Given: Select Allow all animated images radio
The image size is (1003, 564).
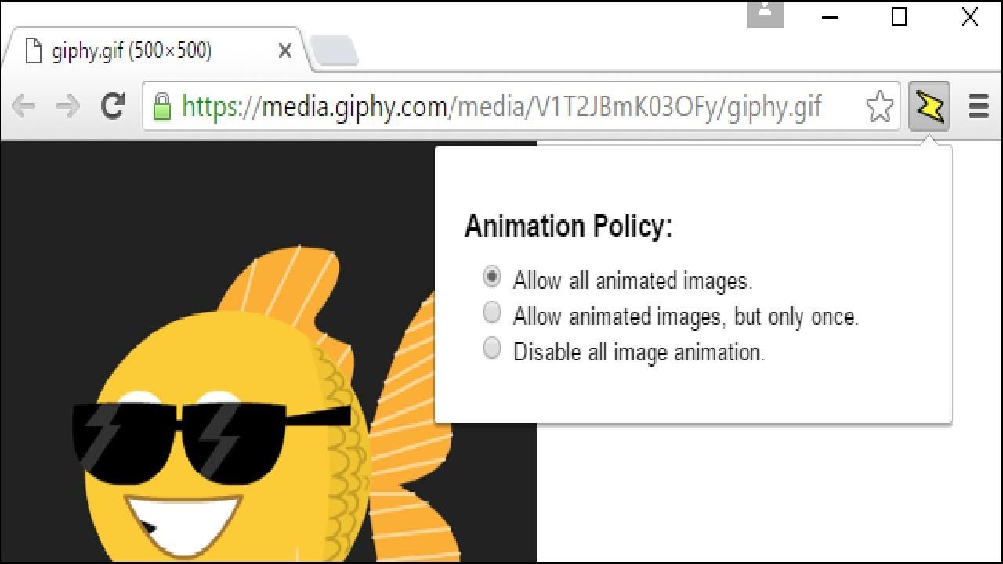Looking at the screenshot, I should (491, 277).
